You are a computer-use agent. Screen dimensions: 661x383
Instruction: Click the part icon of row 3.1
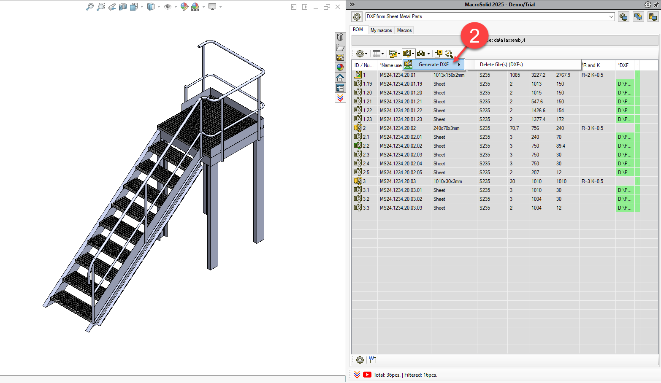pyautogui.click(x=358, y=190)
